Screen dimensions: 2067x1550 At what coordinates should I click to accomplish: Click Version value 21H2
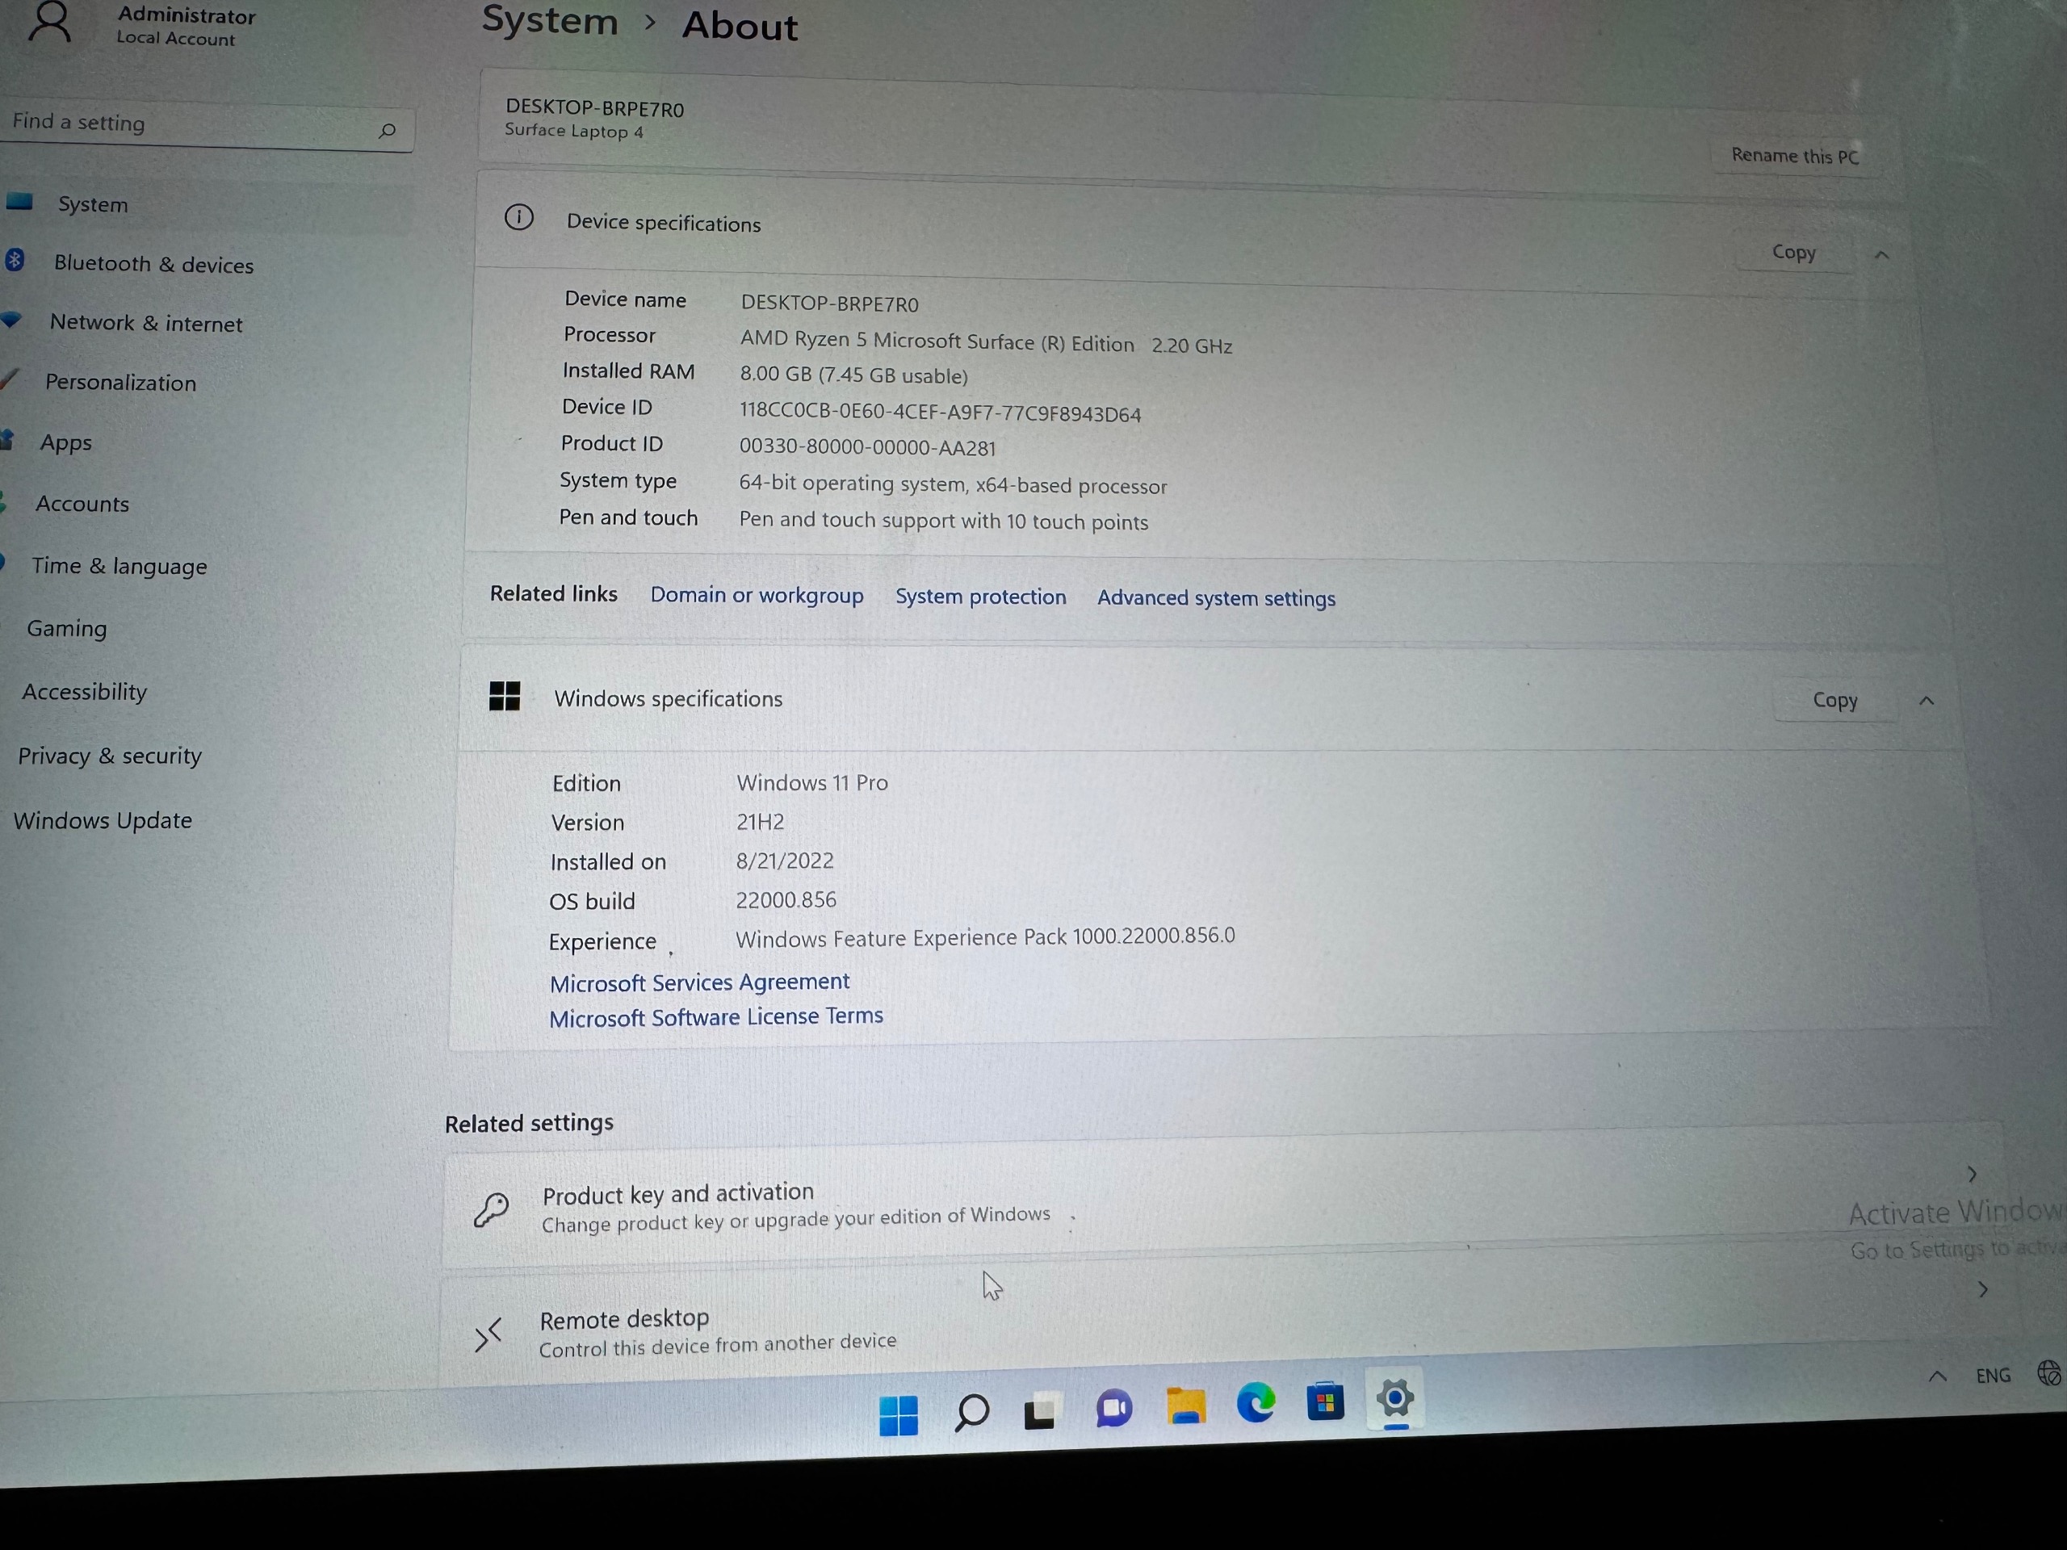(x=760, y=821)
